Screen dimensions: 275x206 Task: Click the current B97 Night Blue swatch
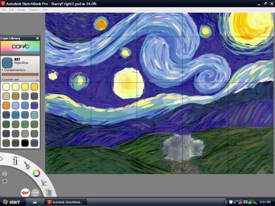7,63
